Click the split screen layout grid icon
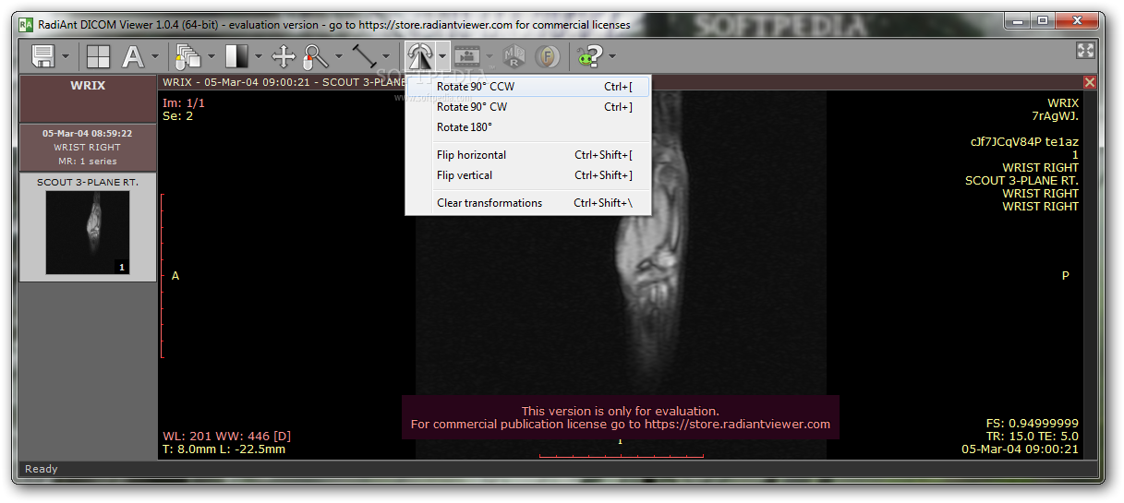 98,57
